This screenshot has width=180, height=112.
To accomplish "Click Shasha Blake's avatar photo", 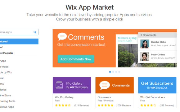I will 145,44.
